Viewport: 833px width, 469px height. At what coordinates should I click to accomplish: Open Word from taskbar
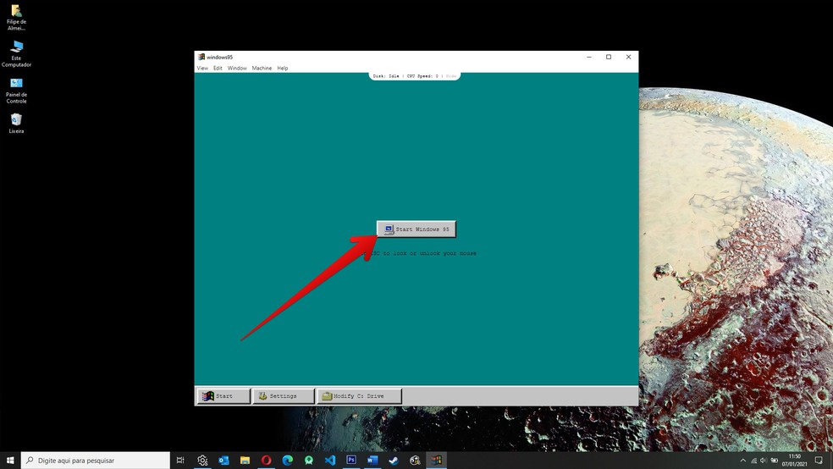372,460
